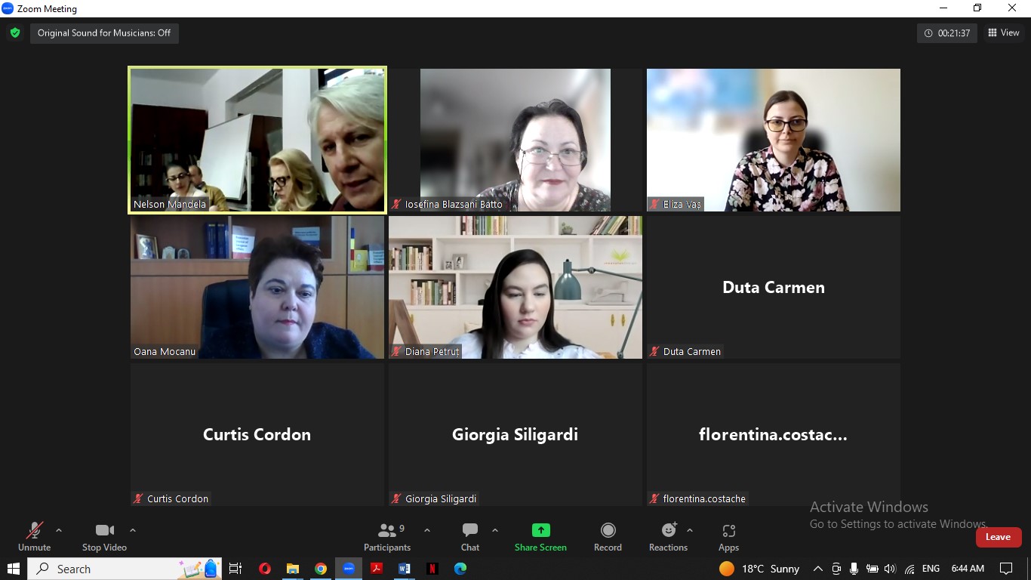Viewport: 1031px width, 580px height.
Task: Open Microsoft Word from taskbar
Action: tap(405, 569)
